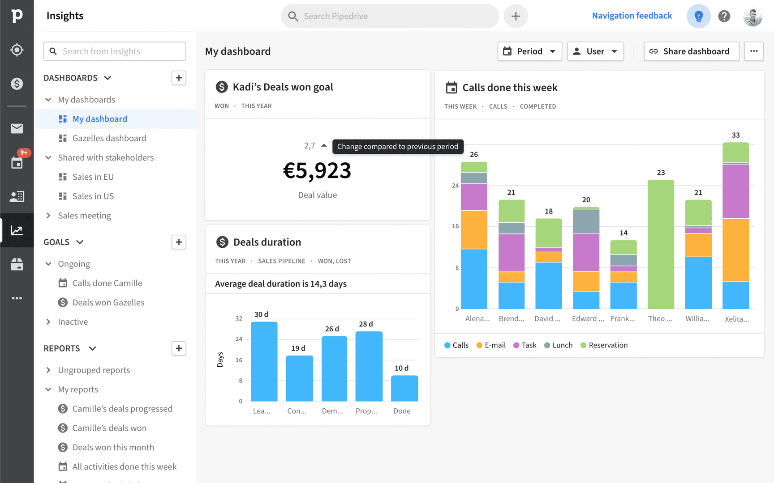Viewport: 774px width, 483px height.
Task: Open the Products box icon in sidebar
Action: pos(17,264)
